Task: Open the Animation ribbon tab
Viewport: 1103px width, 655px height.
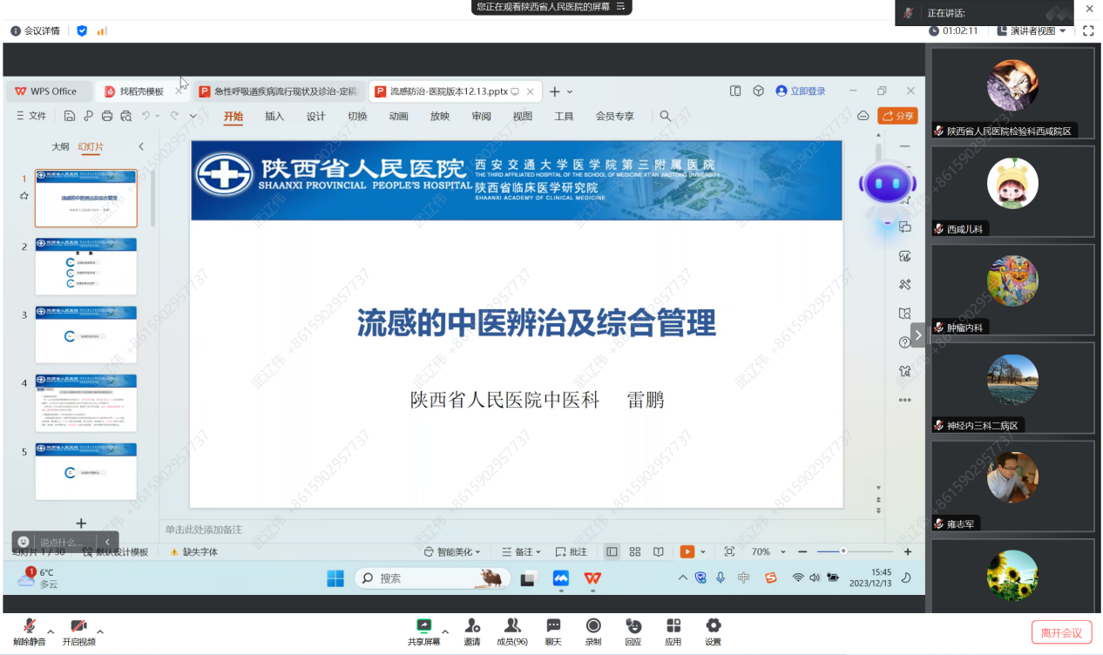Action: [x=398, y=116]
